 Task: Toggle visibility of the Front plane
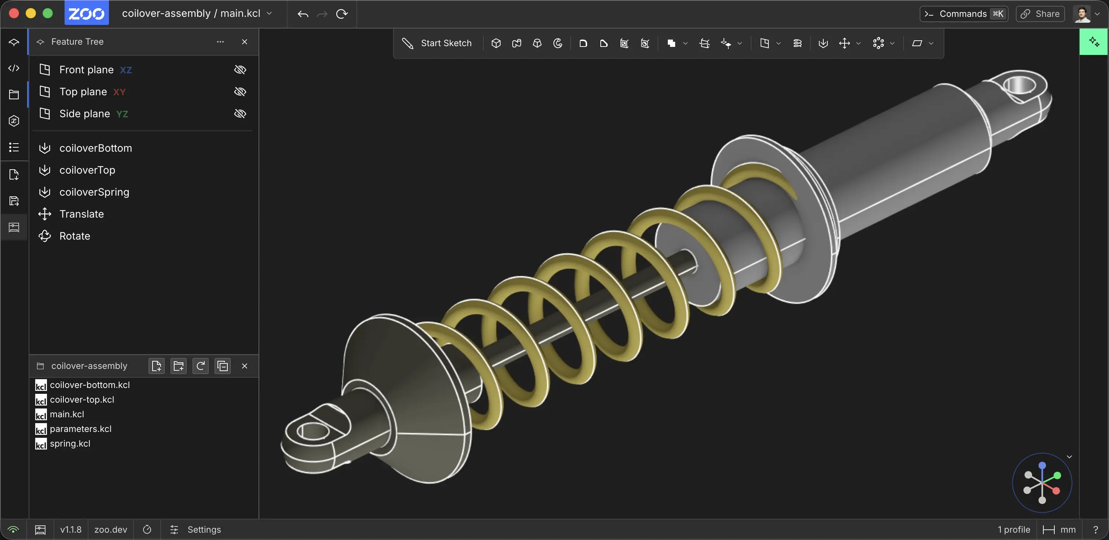click(240, 70)
